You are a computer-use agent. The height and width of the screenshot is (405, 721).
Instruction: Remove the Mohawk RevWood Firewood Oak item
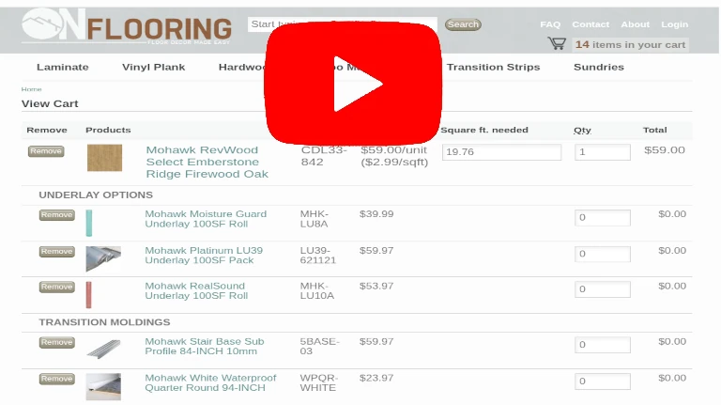click(46, 151)
